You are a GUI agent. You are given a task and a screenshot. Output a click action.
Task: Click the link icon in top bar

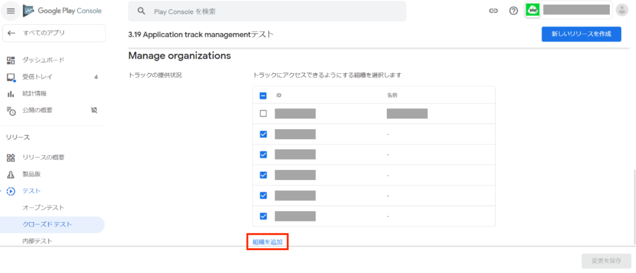[x=493, y=11]
